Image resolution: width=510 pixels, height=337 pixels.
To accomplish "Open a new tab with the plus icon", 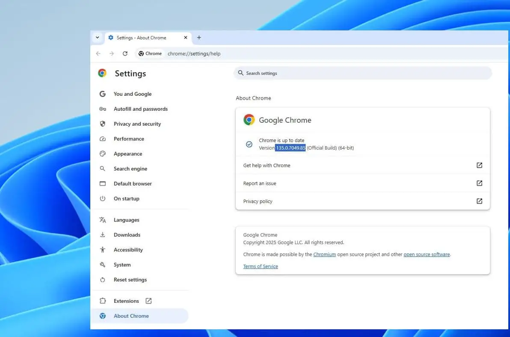I will 199,38.
